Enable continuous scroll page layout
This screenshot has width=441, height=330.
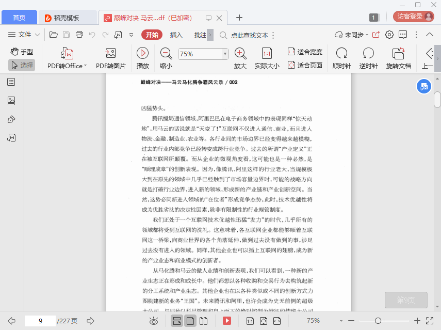[177, 321]
